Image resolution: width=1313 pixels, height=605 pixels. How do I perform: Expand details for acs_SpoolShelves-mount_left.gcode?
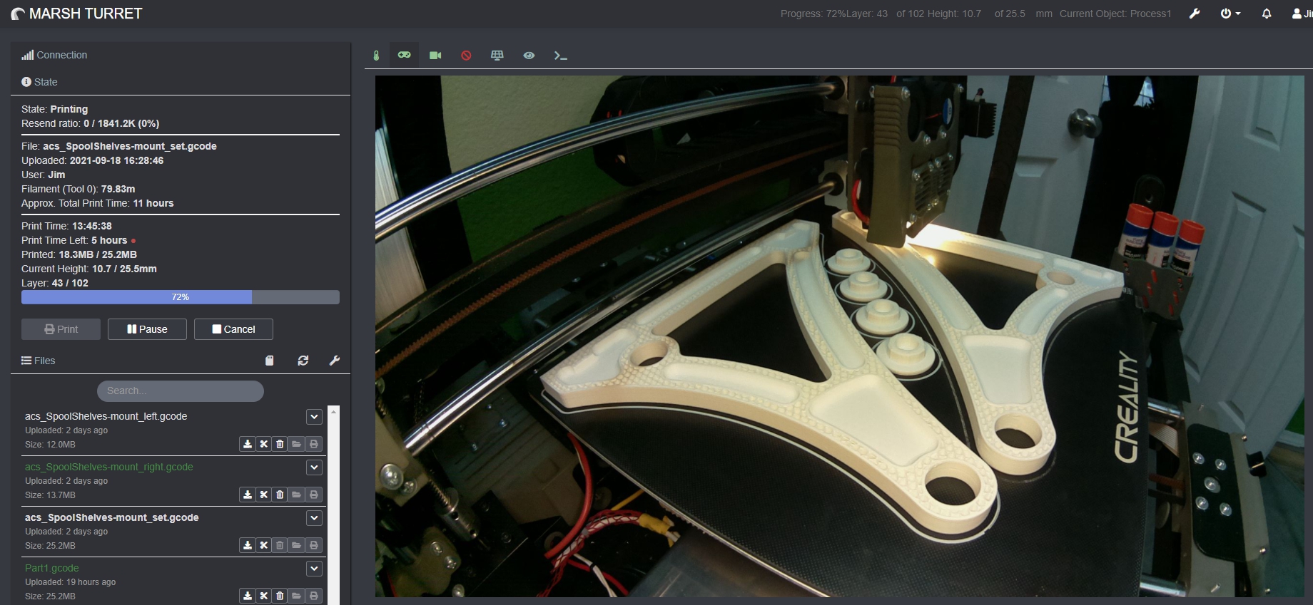coord(314,417)
